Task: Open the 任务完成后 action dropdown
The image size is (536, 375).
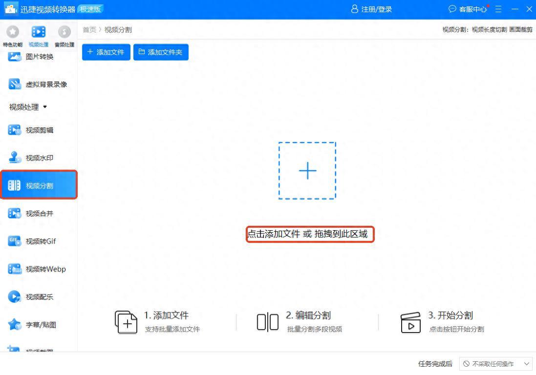Action: (x=495, y=364)
